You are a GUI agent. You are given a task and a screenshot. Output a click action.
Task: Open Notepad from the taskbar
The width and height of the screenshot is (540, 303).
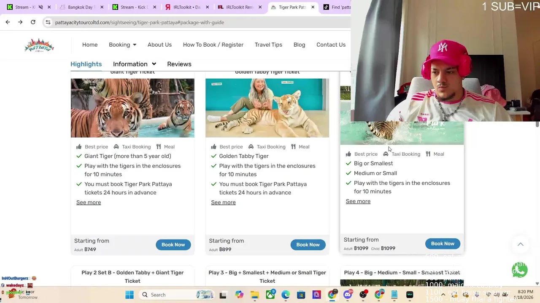394,295
